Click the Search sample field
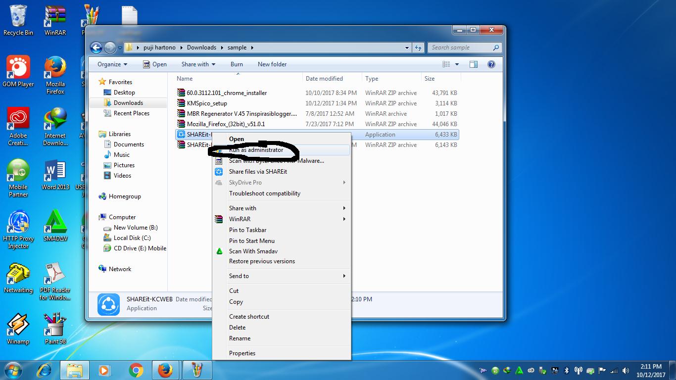Viewport: 676px width, 380px height. (465, 47)
